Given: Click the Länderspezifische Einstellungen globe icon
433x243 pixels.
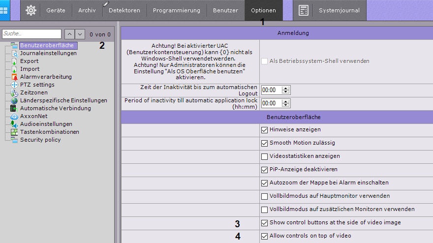Looking at the screenshot, I should [14, 100].
